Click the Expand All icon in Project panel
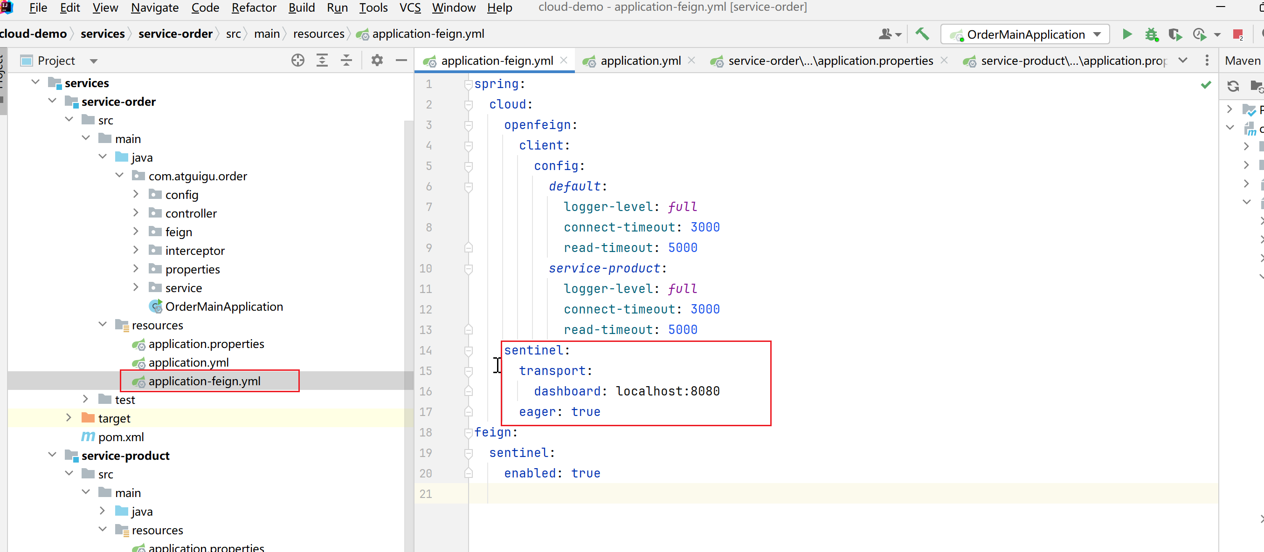The width and height of the screenshot is (1264, 552). click(322, 60)
